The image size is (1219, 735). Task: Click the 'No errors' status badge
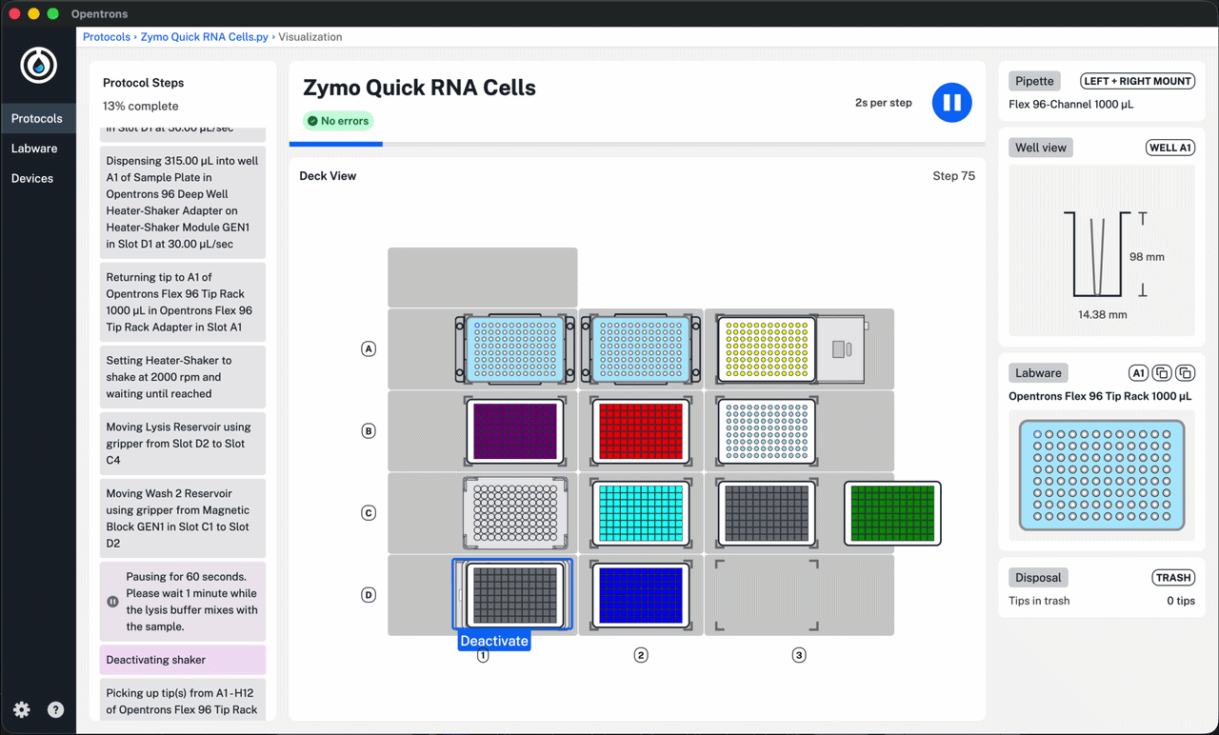tap(338, 121)
